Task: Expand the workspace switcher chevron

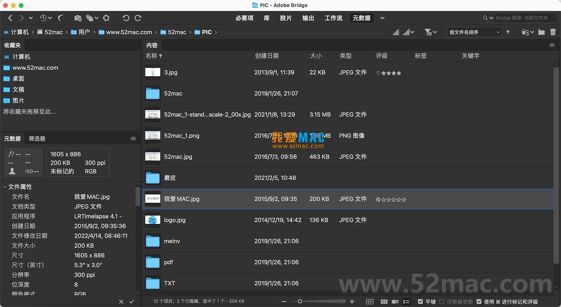Action: point(382,18)
